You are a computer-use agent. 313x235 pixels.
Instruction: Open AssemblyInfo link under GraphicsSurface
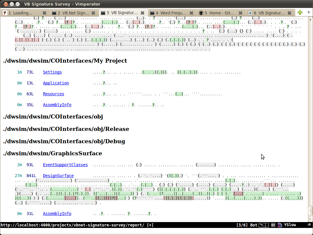point(57,214)
